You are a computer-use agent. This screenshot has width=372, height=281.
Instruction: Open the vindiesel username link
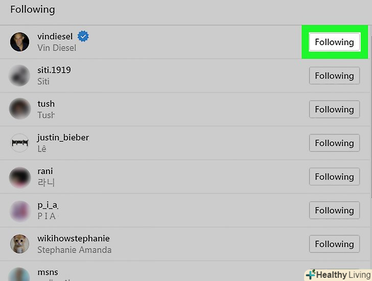tap(56, 36)
